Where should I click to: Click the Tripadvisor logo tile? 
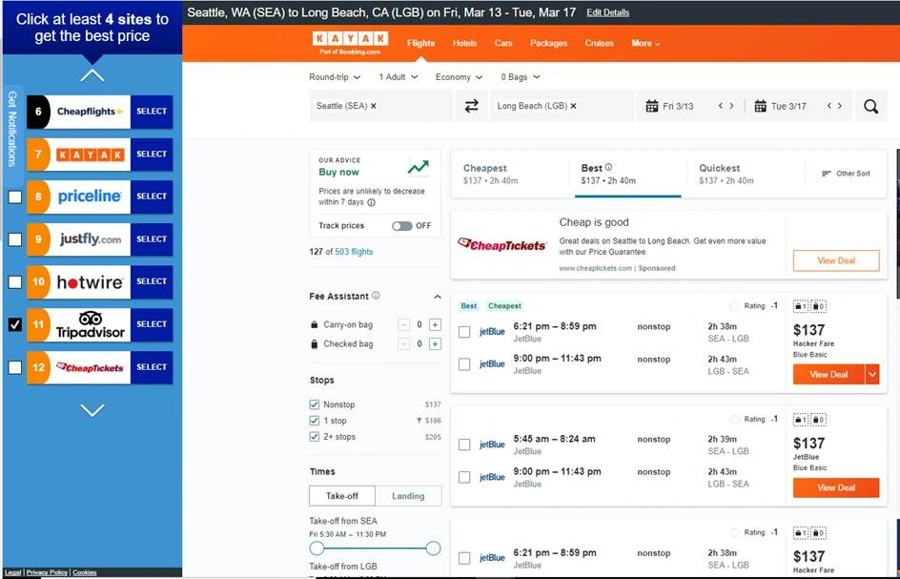90,324
